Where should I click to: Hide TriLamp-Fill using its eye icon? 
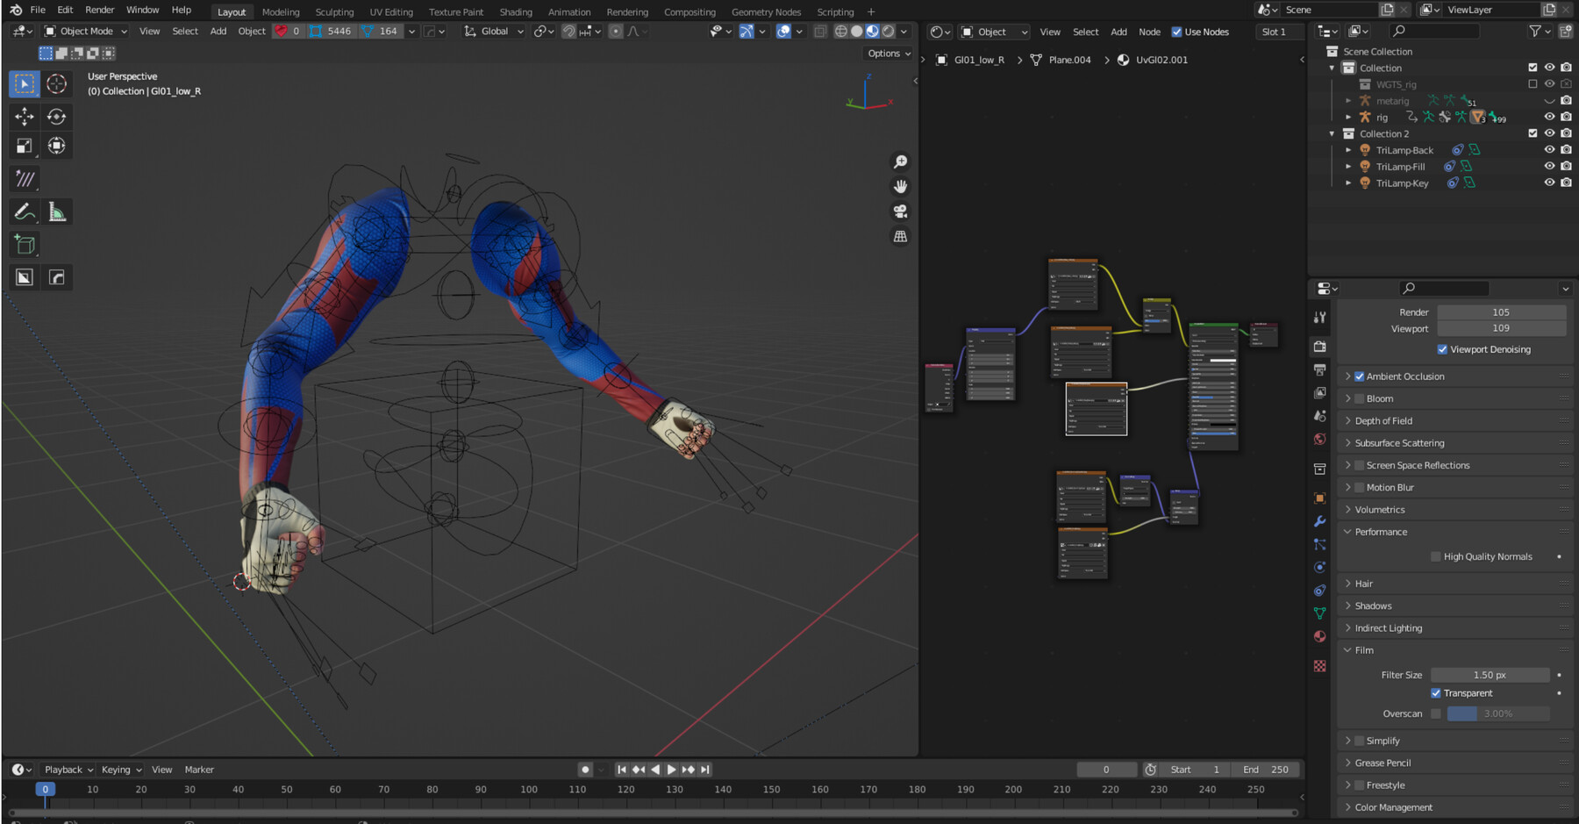pyautogui.click(x=1549, y=167)
